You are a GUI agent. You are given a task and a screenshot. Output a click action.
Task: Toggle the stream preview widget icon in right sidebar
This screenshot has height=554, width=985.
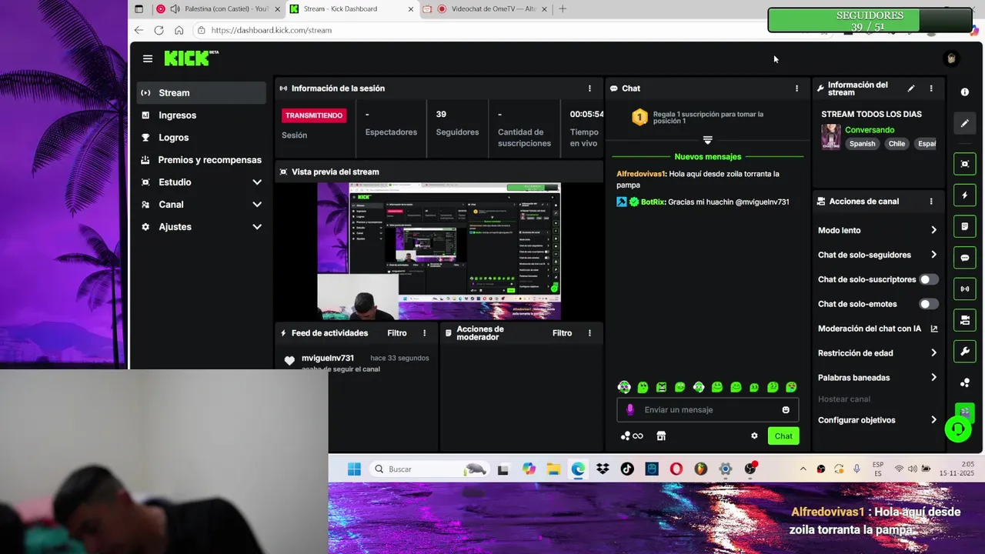pyautogui.click(x=965, y=164)
